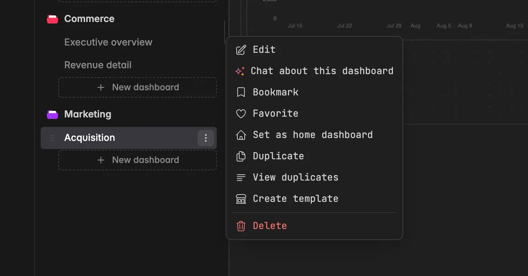Collapse the Commerce red folder
This screenshot has height=276, width=528.
point(52,19)
